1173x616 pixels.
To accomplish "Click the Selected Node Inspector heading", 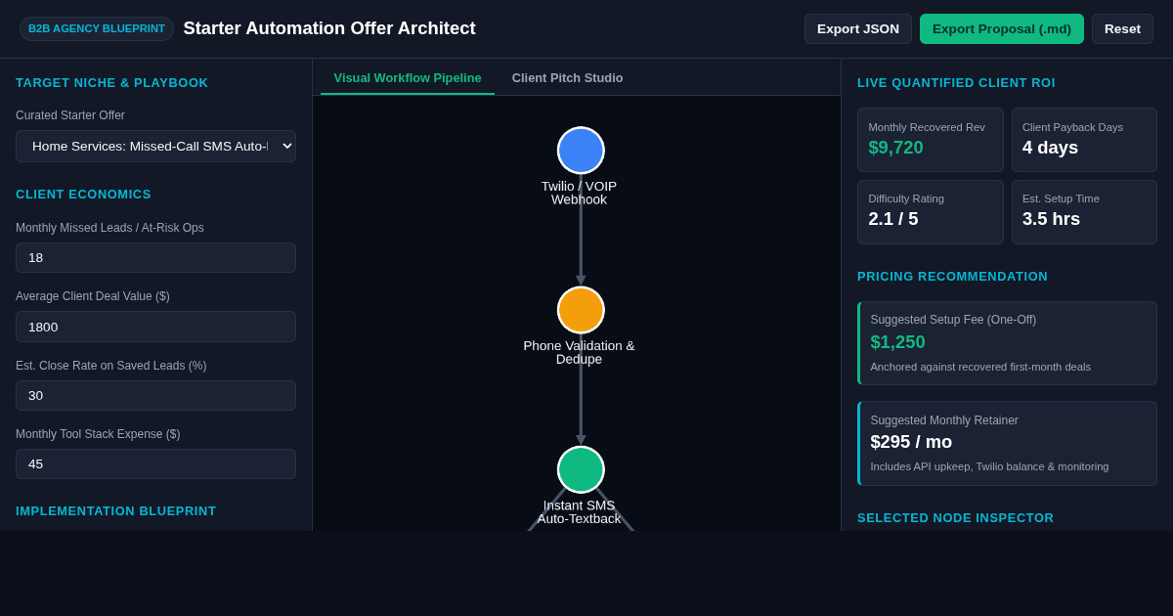I will 955,517.
